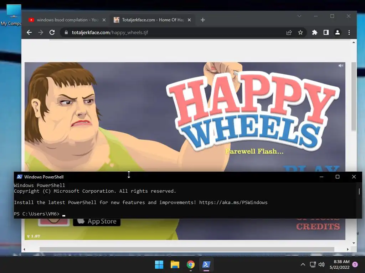Screen dimensions: 365x273
Task: Minimize the Windows PowerShell window
Action: pyautogui.click(x=322, y=177)
